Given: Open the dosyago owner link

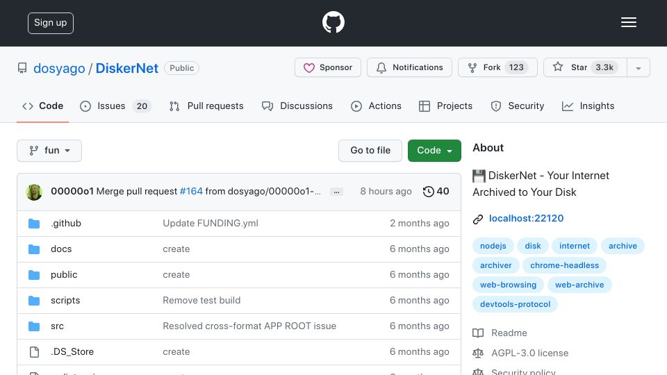Looking at the screenshot, I should [59, 68].
